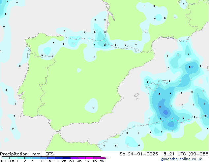Click the legend label '0.5'

tap(12, 161)
